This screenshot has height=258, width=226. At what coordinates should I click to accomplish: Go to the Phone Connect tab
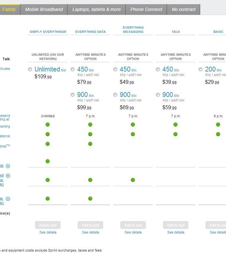146,10
